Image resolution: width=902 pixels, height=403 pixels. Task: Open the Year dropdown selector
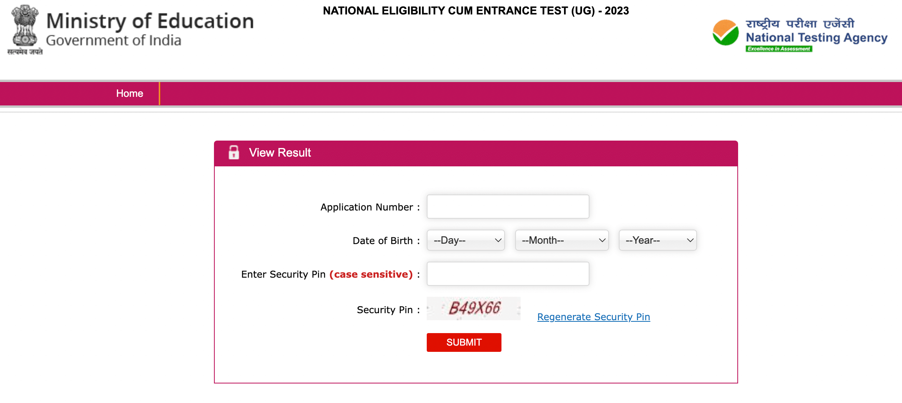[658, 240]
